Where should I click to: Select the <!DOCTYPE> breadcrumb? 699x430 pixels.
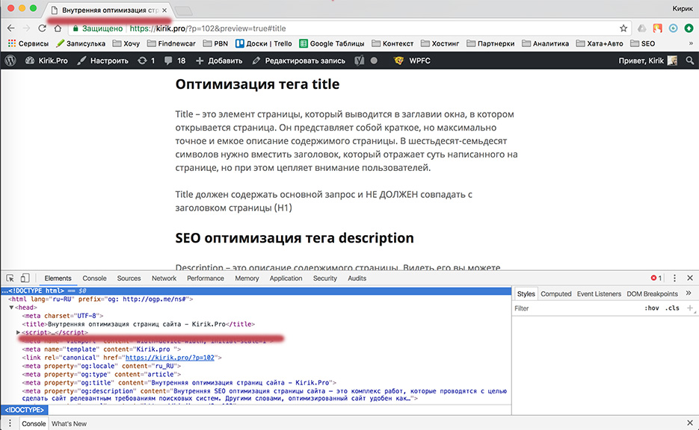[25, 410]
